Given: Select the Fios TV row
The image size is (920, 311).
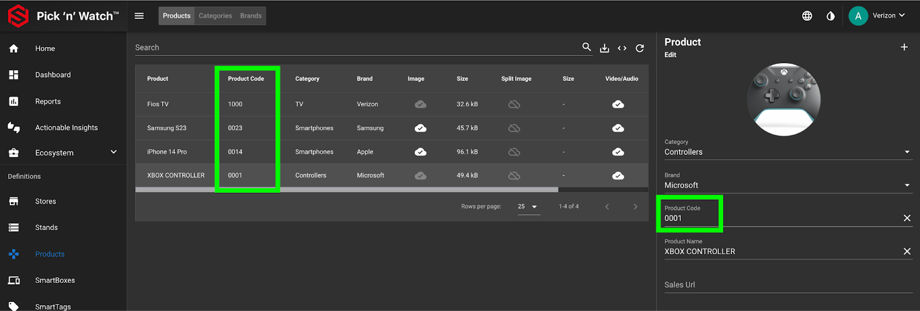Looking at the screenshot, I should 392,104.
